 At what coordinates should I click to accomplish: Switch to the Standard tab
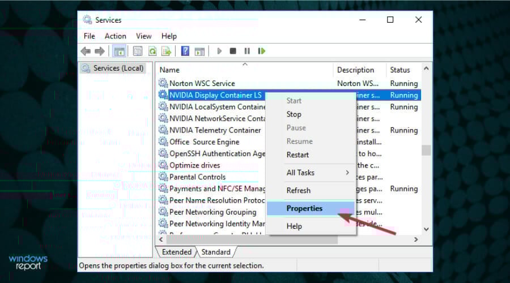click(216, 252)
